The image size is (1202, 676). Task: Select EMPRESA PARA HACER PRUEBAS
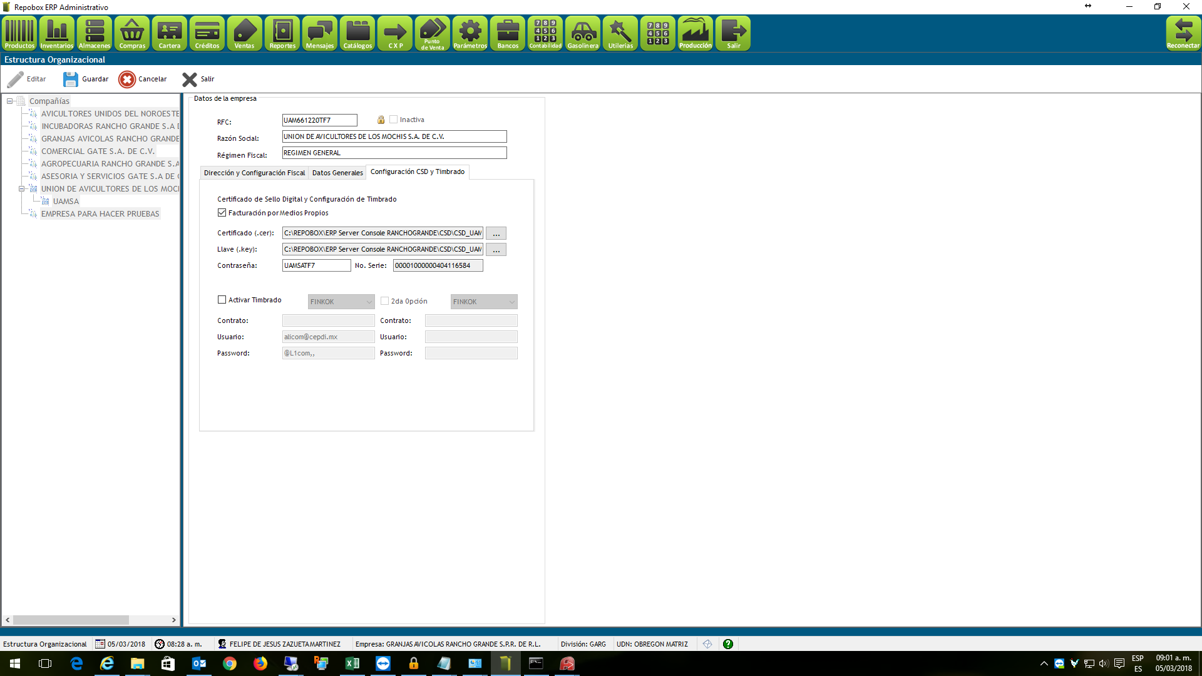(100, 213)
